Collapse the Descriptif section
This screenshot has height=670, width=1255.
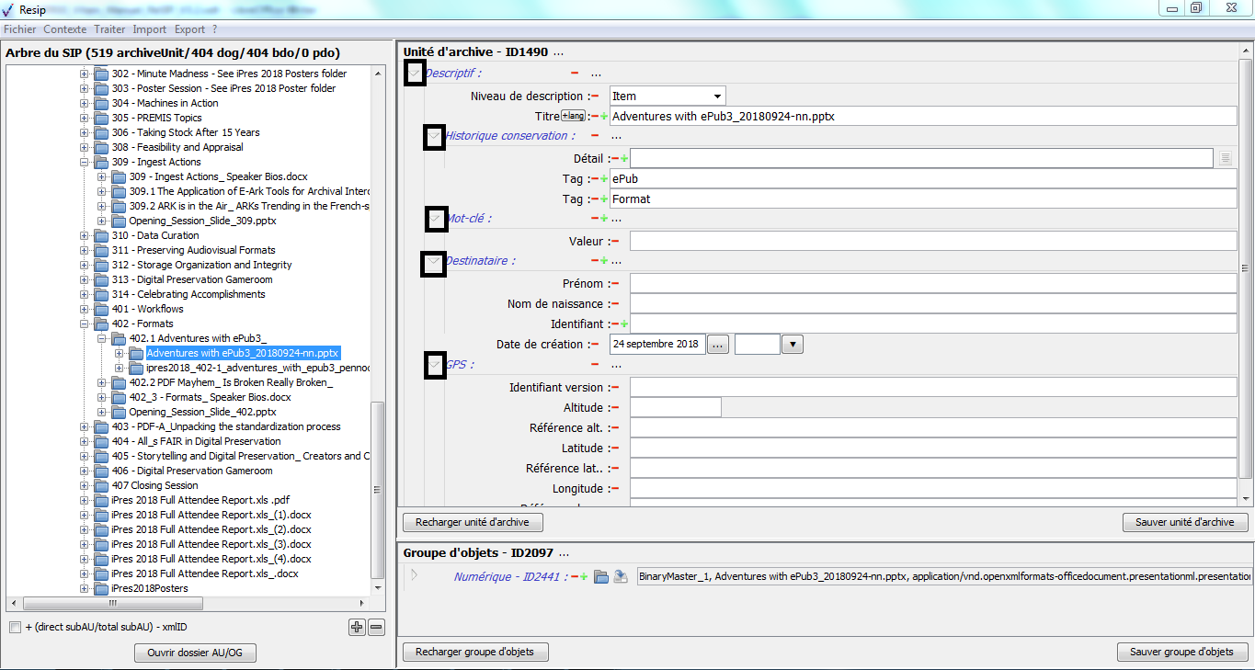pos(415,74)
